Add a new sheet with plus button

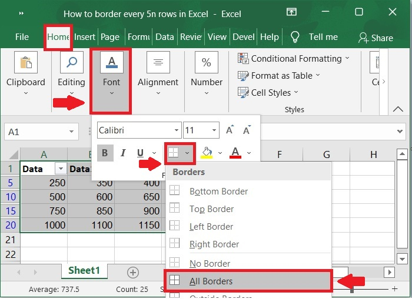[x=133, y=273]
